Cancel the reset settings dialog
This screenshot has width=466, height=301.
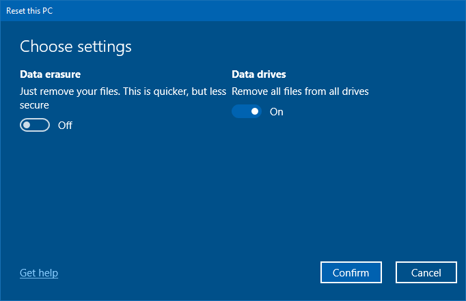pos(426,272)
